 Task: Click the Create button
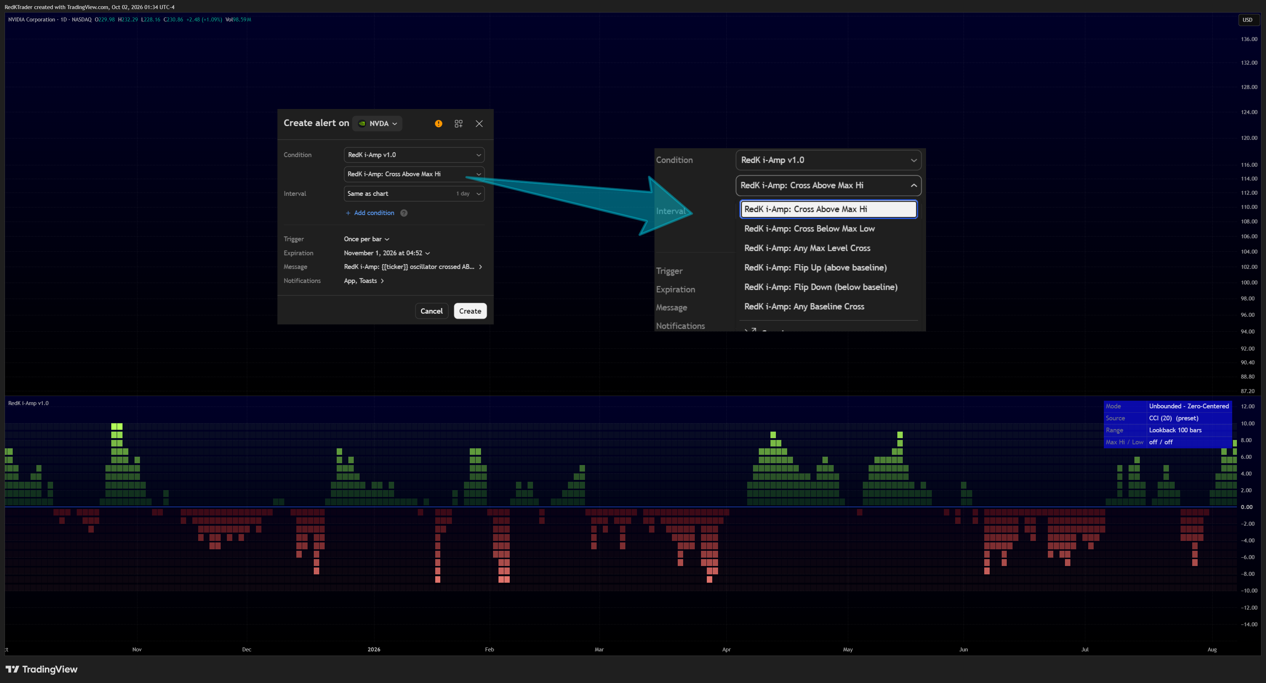[x=470, y=311]
